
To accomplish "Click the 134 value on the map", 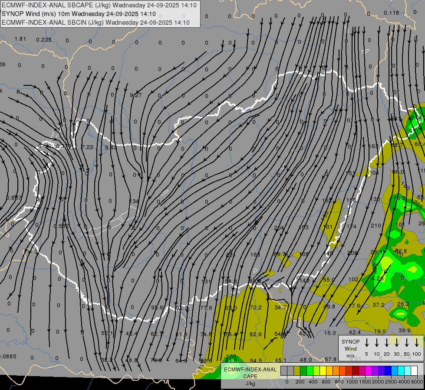I will 134,201.
